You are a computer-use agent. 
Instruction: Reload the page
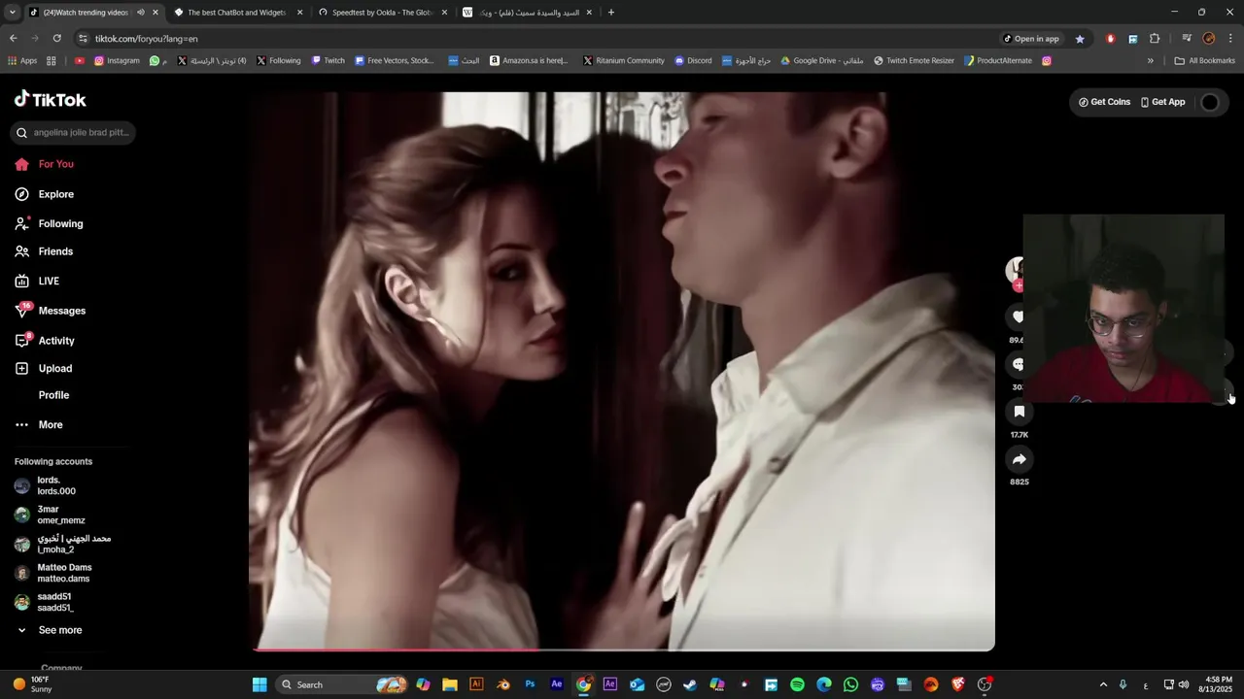click(x=56, y=38)
